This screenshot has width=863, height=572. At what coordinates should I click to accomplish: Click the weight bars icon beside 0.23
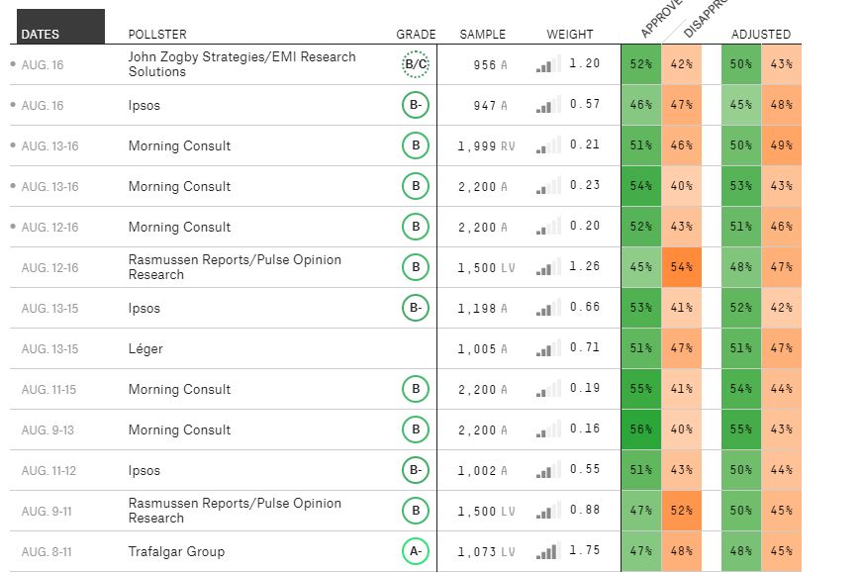[548, 186]
